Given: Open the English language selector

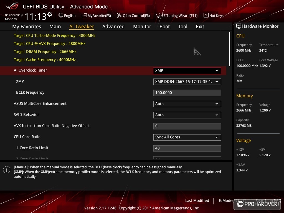Looking at the screenshot, I should click(x=70, y=16).
